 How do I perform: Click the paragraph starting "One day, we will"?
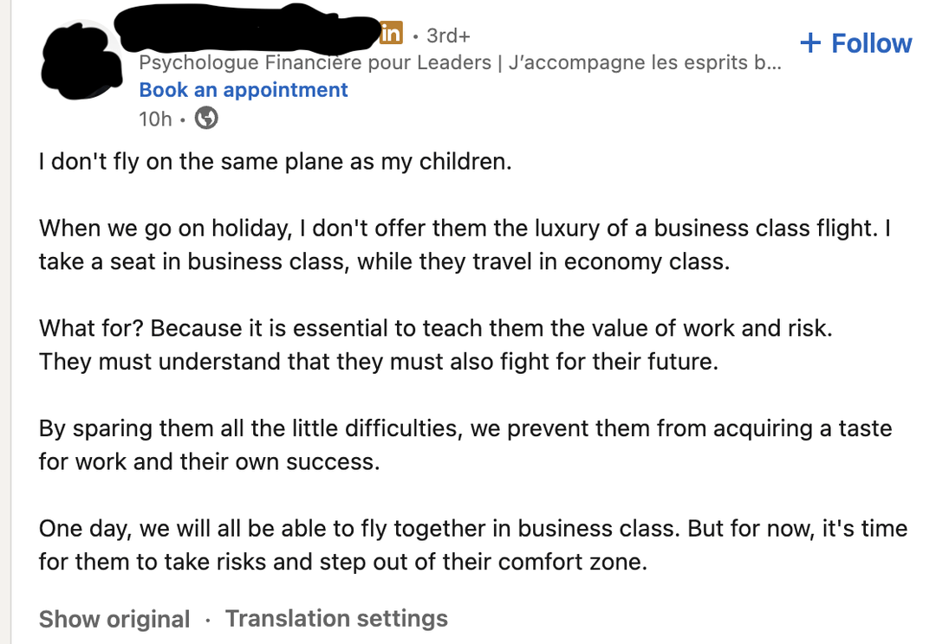pyautogui.click(x=472, y=544)
